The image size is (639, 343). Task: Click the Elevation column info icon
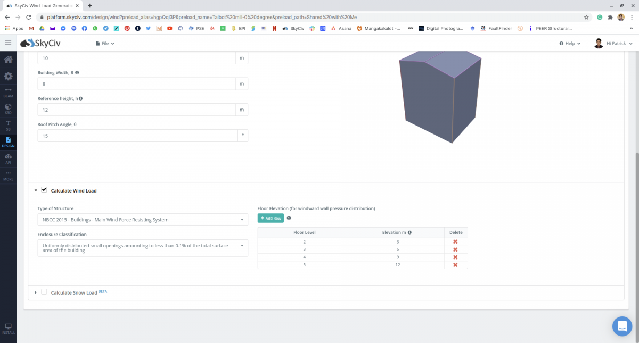tap(409, 232)
